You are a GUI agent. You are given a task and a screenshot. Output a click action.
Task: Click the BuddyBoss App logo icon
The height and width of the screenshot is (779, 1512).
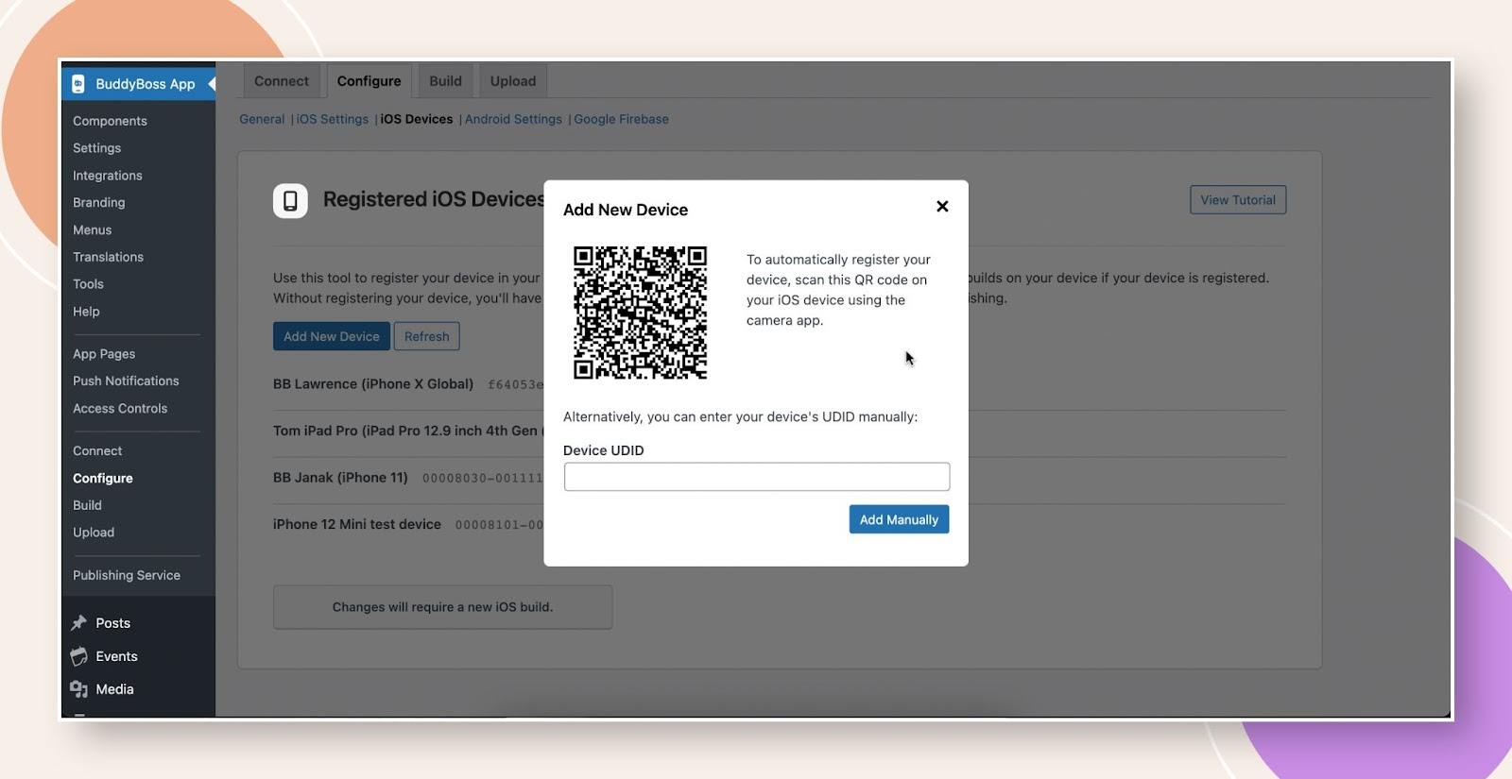tap(78, 84)
